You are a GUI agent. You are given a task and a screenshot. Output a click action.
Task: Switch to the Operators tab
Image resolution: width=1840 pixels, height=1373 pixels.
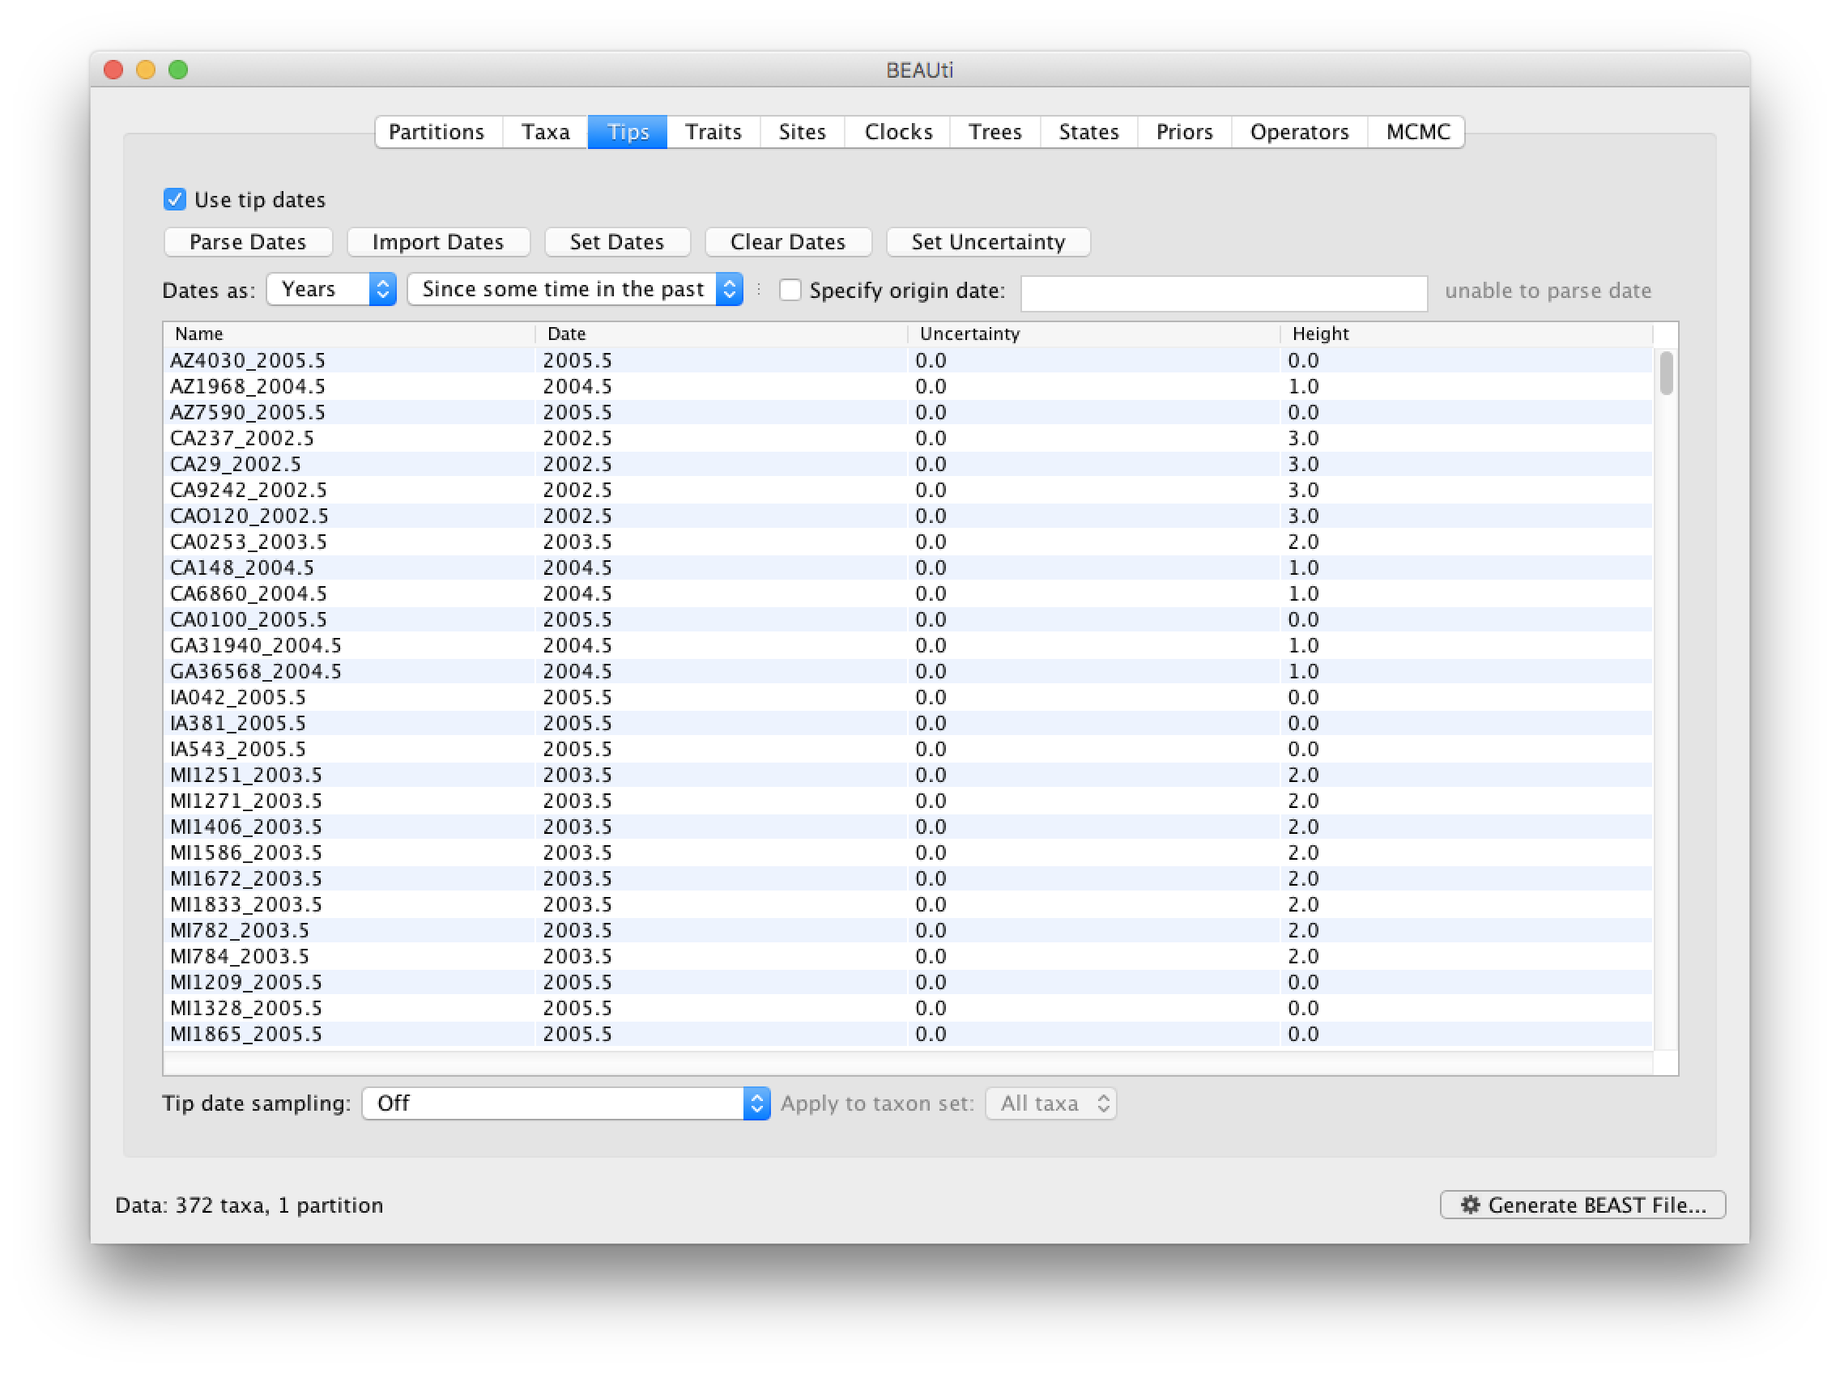click(x=1300, y=132)
